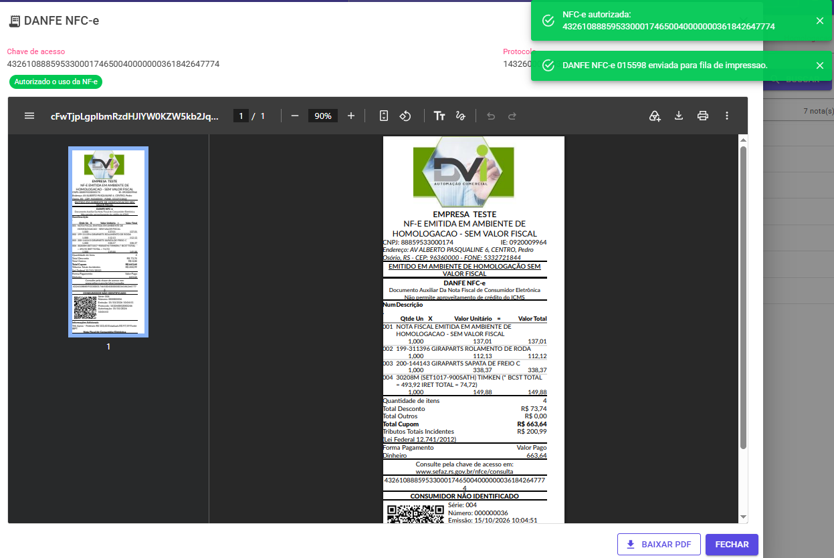Download the PDF from viewer toolbar
The height and width of the screenshot is (558, 834).
tap(679, 116)
